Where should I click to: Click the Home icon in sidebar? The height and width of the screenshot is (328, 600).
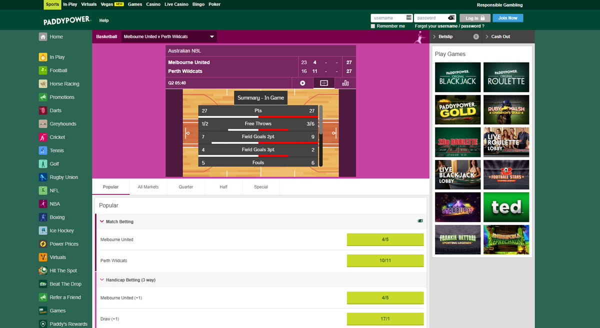click(43, 36)
